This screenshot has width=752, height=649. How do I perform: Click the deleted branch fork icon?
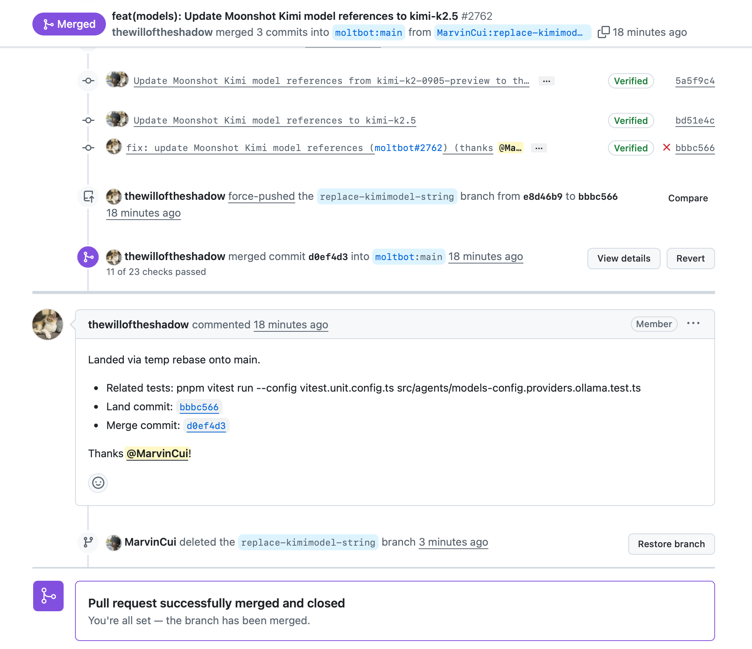(88, 542)
